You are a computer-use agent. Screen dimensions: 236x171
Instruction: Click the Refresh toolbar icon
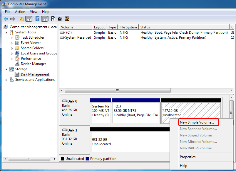pyautogui.click(x=53, y=19)
